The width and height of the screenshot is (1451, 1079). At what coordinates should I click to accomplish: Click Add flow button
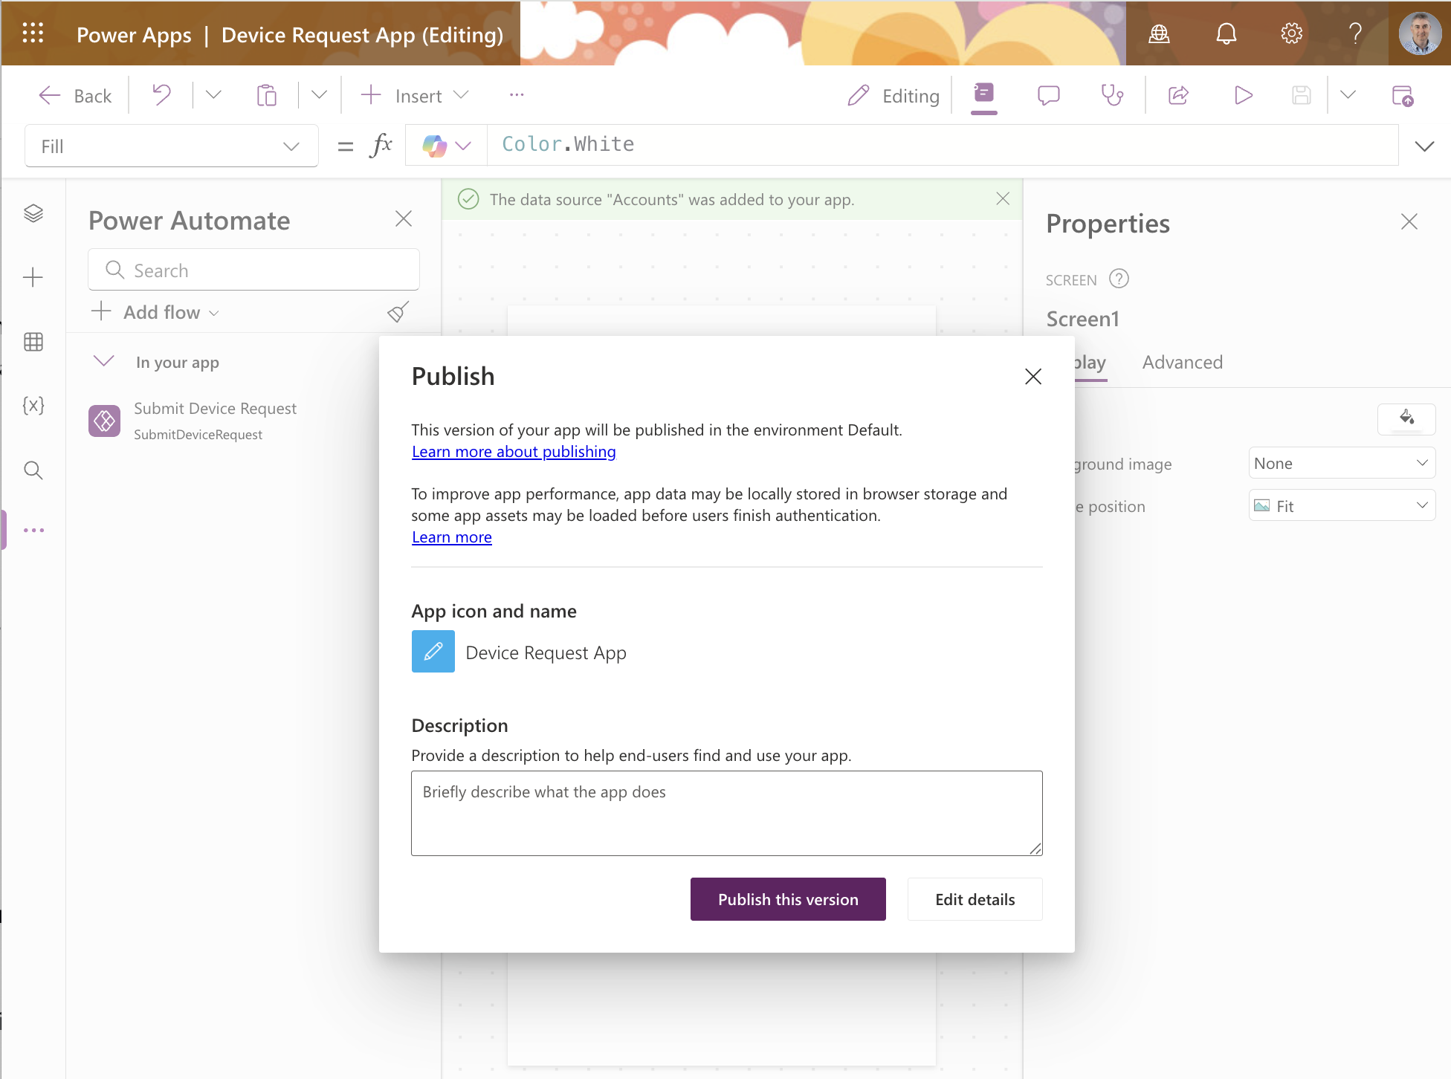[x=155, y=312]
